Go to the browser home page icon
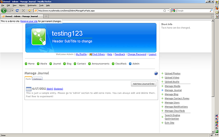This screenshot has width=219, height=137. (x=29, y=11)
